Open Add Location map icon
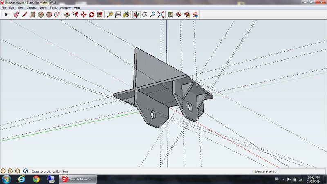Image resolution: width=327 pixels, height=184 pixels. point(170,15)
